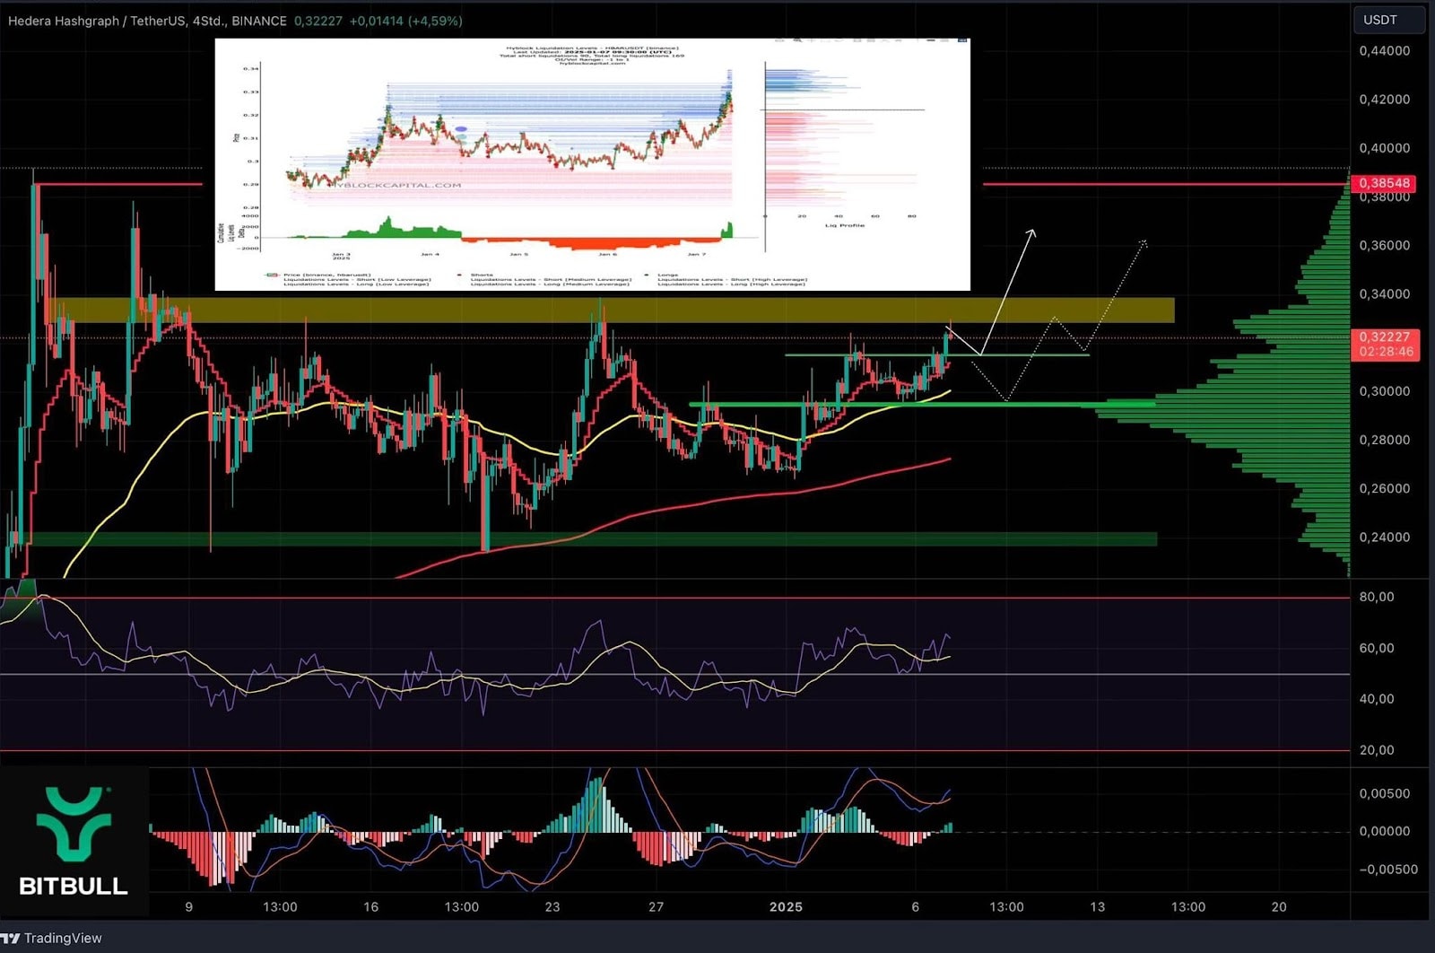Image resolution: width=1435 pixels, height=953 pixels.
Task: Click the MACD 0,00500 scale label
Action: click(x=1385, y=793)
